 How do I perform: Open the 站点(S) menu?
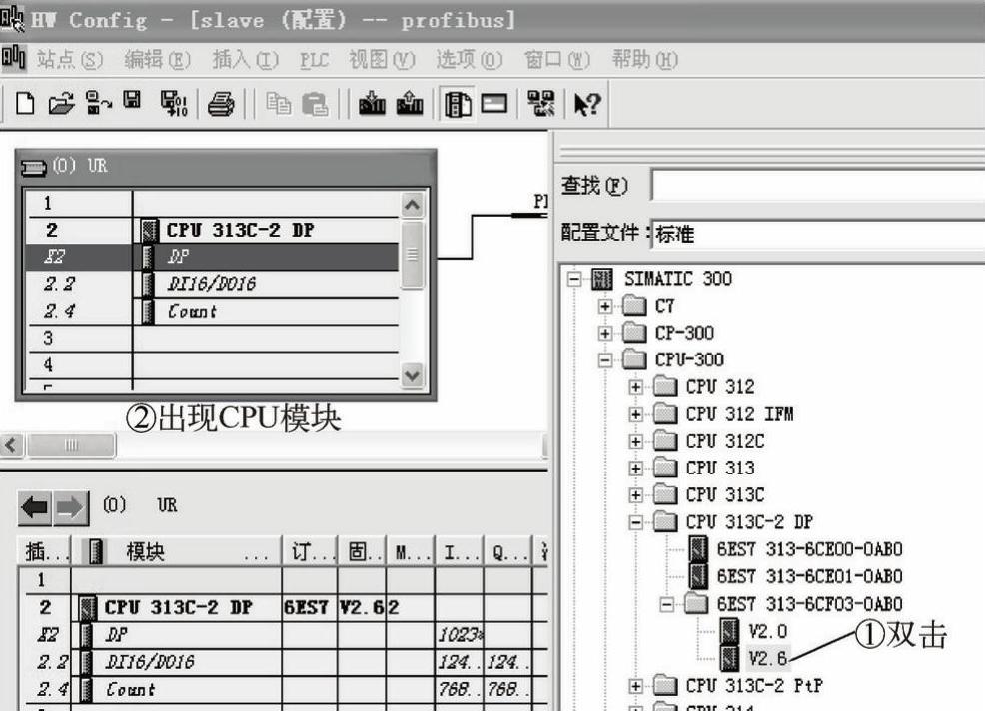[69, 60]
